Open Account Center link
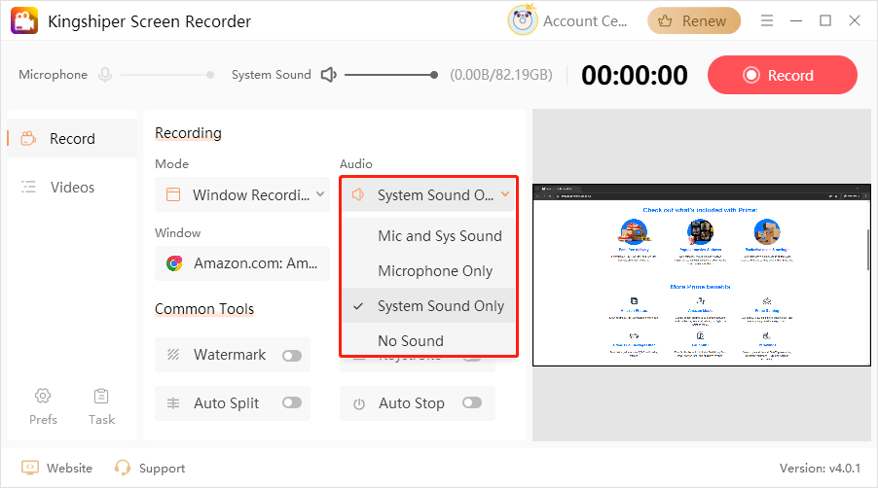Image resolution: width=878 pixels, height=488 pixels. point(585,20)
